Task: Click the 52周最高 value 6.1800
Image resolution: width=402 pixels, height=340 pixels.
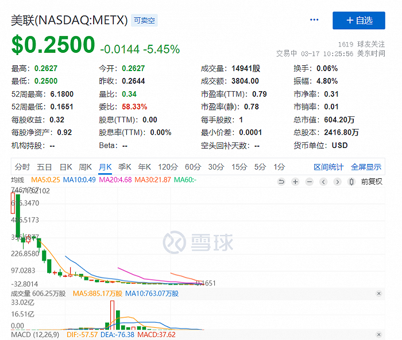Action: 62,94
